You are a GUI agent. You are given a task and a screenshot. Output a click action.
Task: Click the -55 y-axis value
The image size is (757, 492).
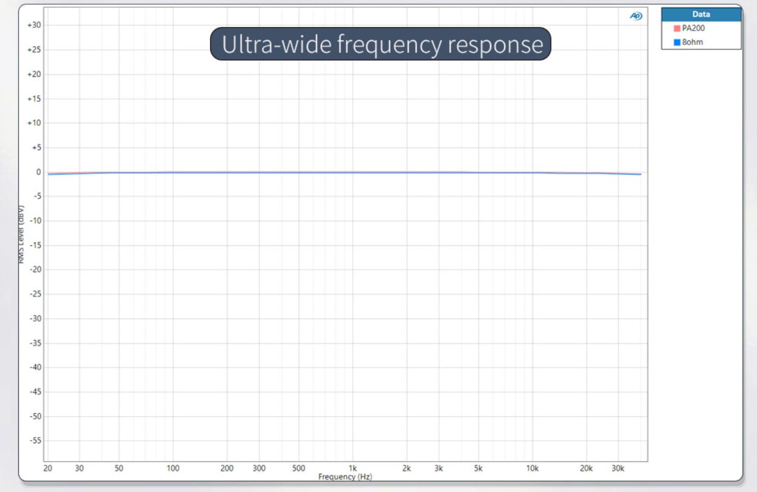coord(35,441)
